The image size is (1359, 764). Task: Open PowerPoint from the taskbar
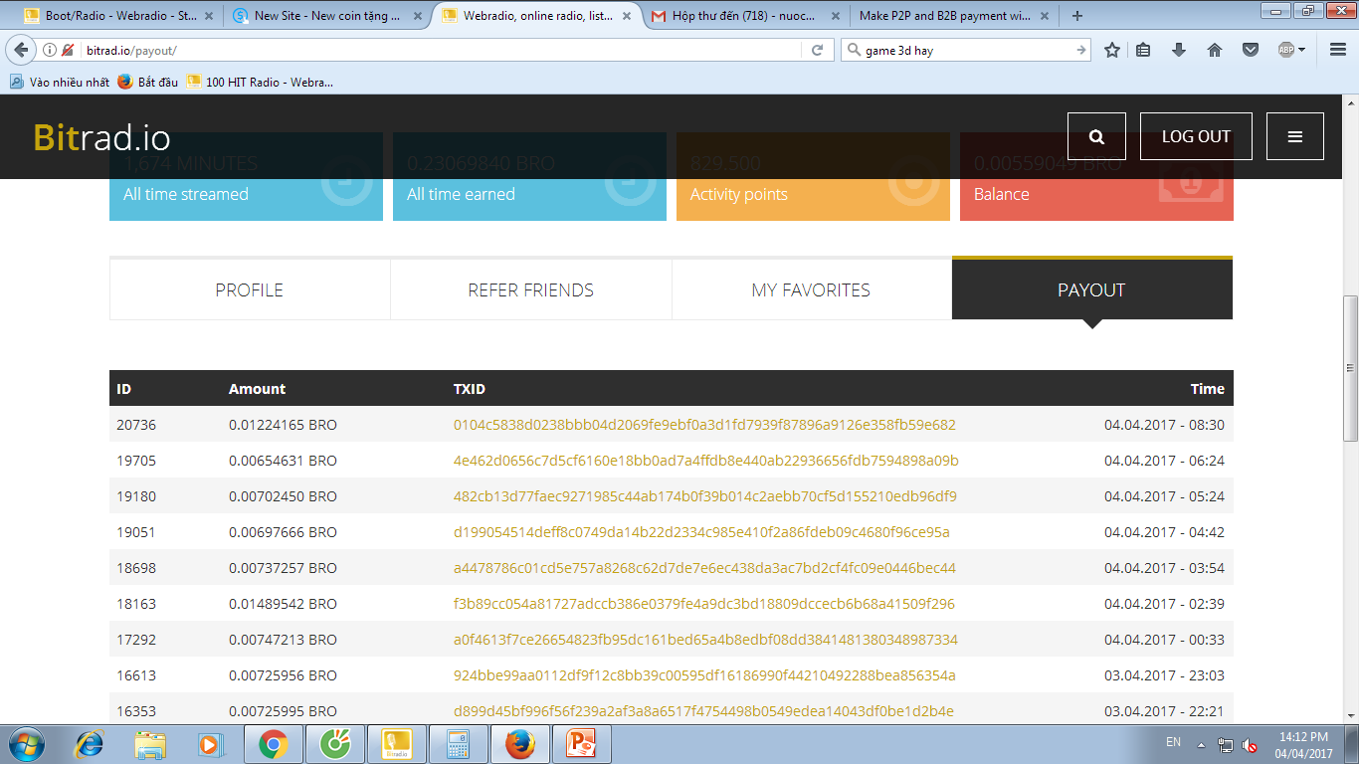point(581,744)
